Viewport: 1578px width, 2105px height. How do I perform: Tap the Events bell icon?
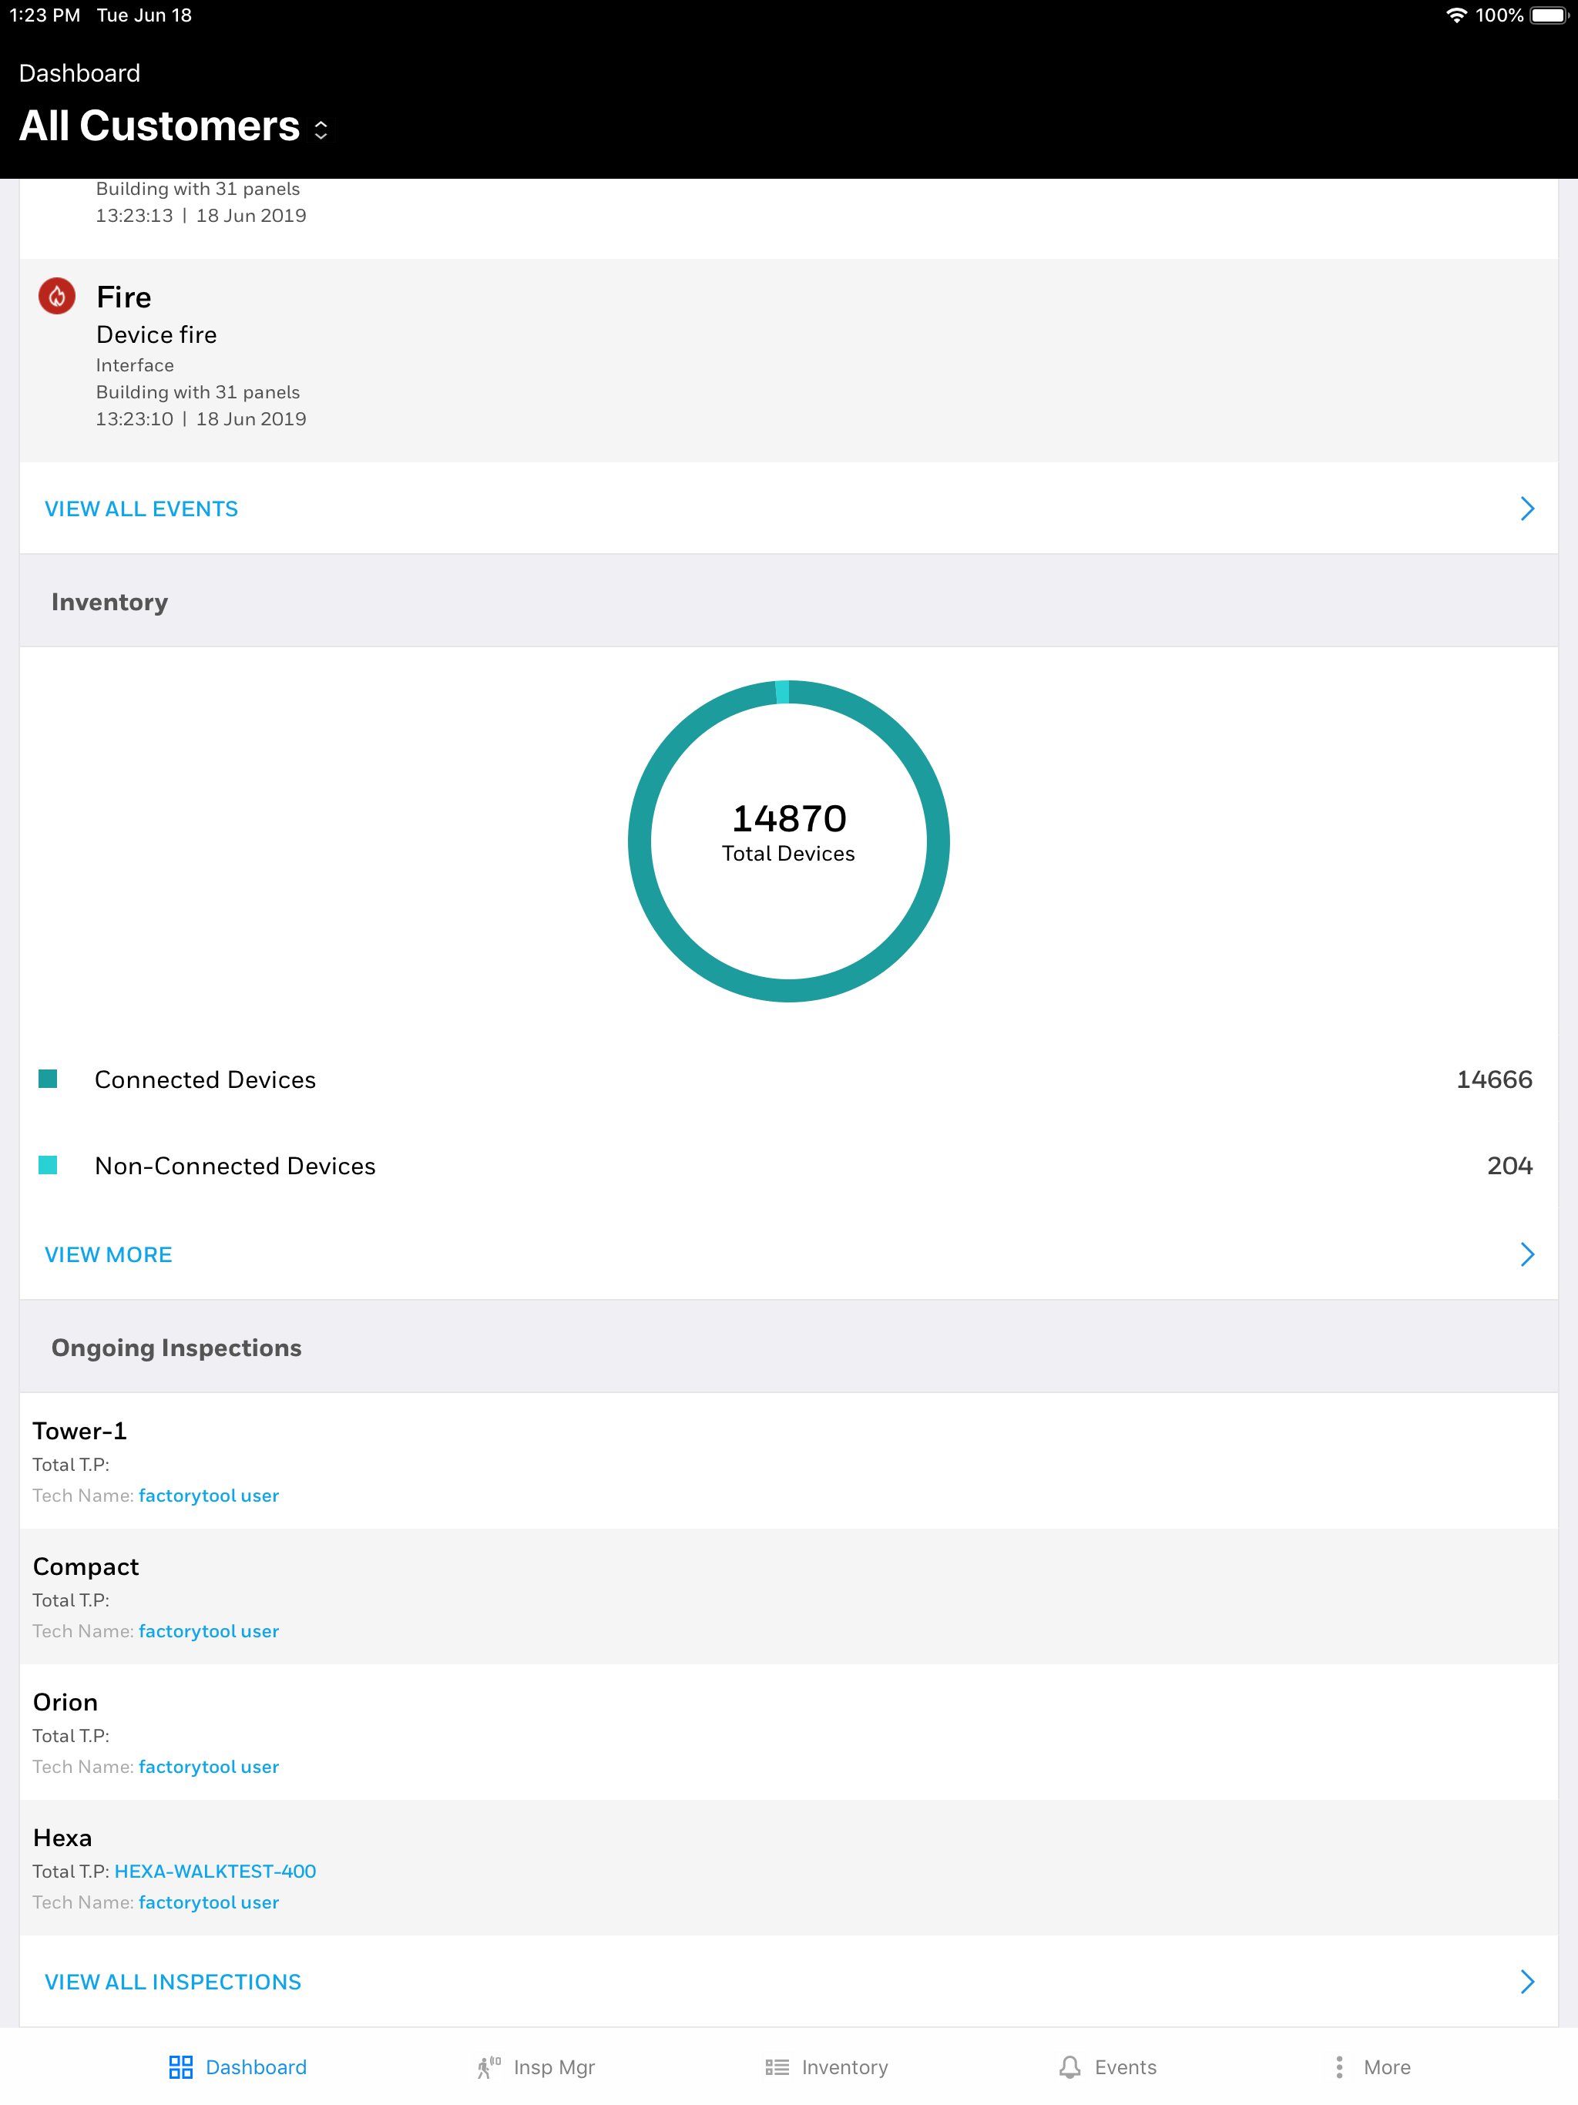click(x=1069, y=2067)
